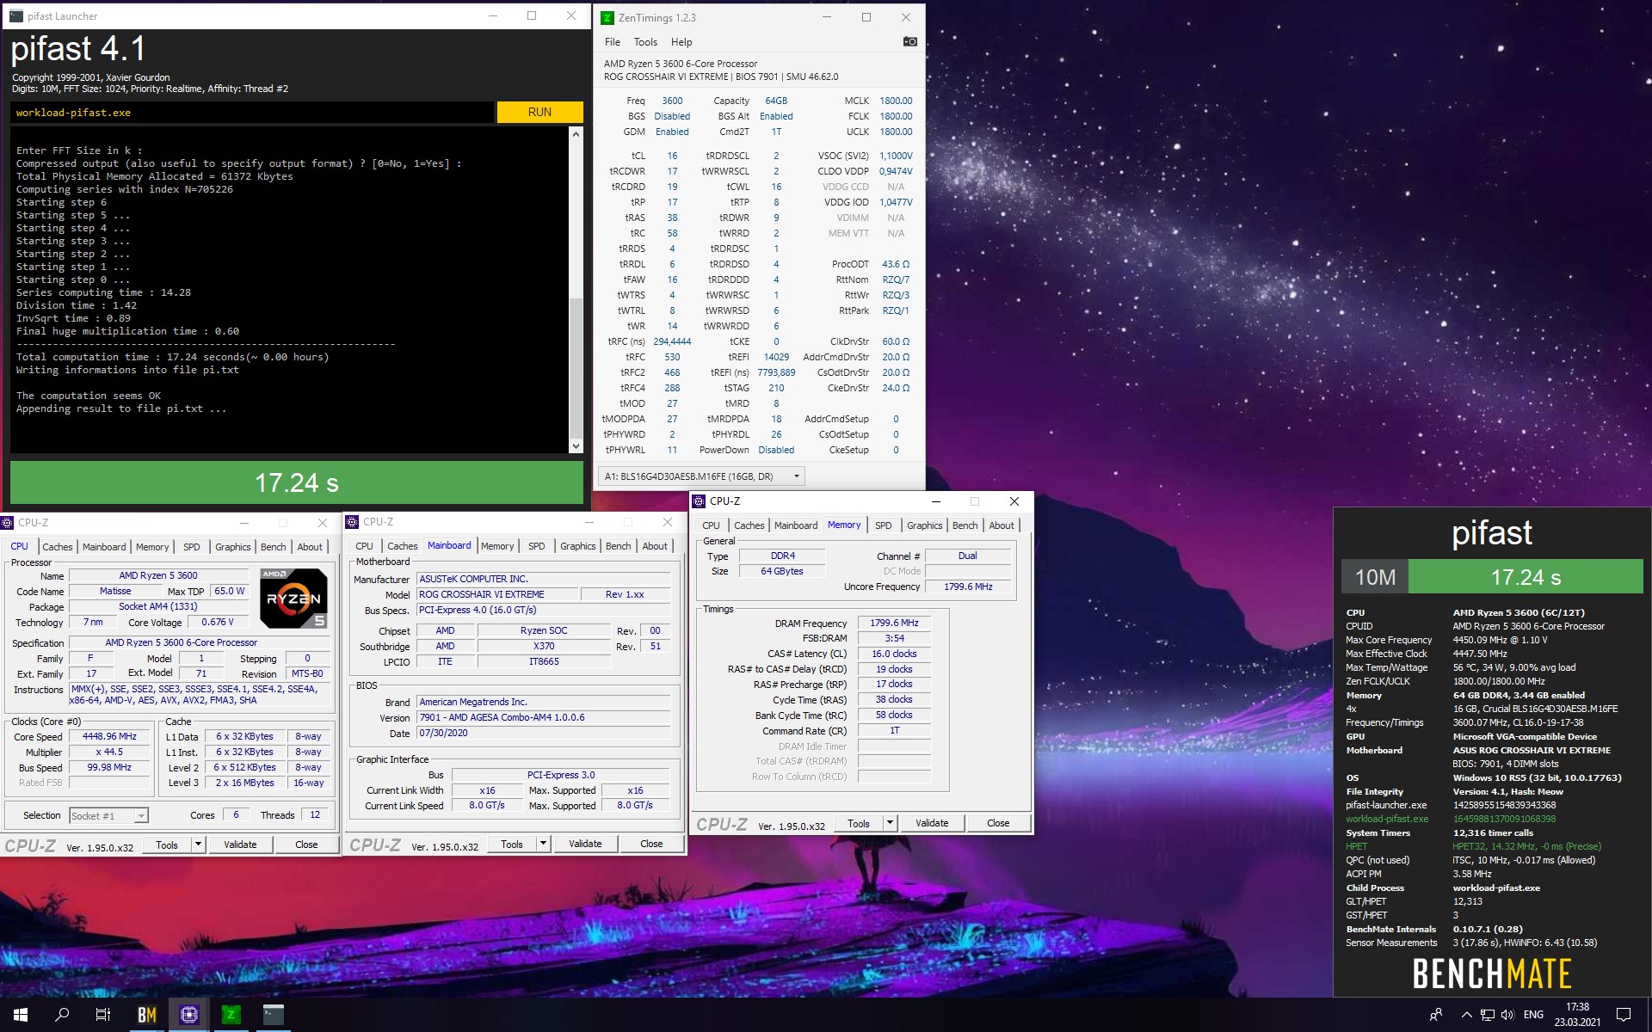Open Windows Start menu
Viewport: 1652px width, 1032px height.
pyautogui.click(x=21, y=1015)
